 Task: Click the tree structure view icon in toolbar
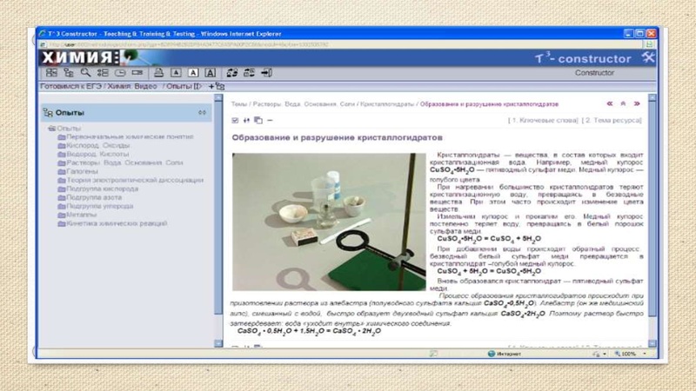pyautogui.click(x=68, y=73)
